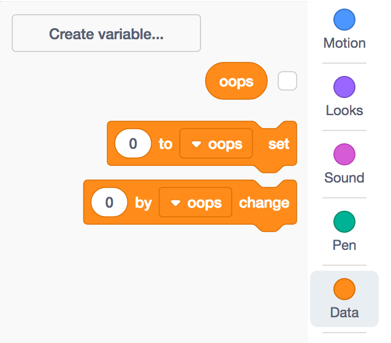Select the Sound category label
This screenshot has height=343, width=391.
click(344, 178)
